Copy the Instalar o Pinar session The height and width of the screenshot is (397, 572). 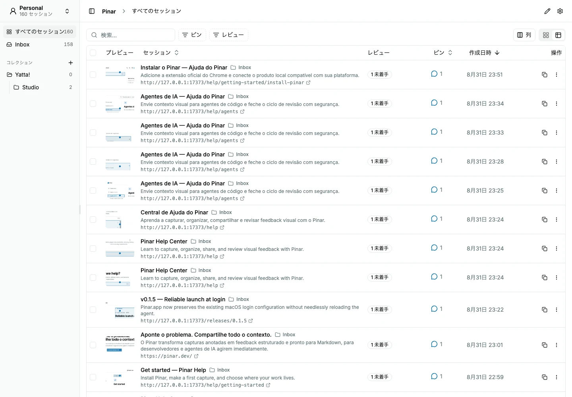click(x=545, y=75)
